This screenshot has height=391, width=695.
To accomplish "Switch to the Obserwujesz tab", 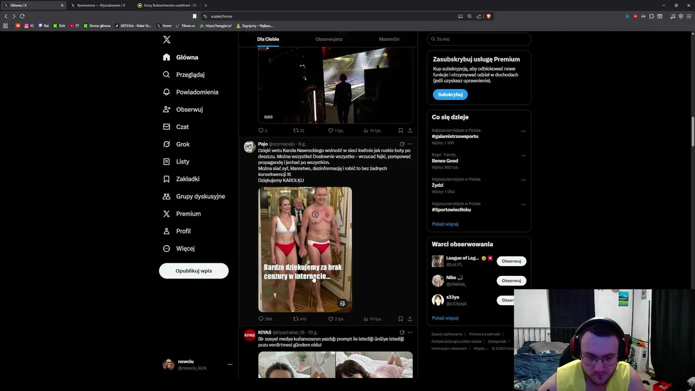I will 329,39.
